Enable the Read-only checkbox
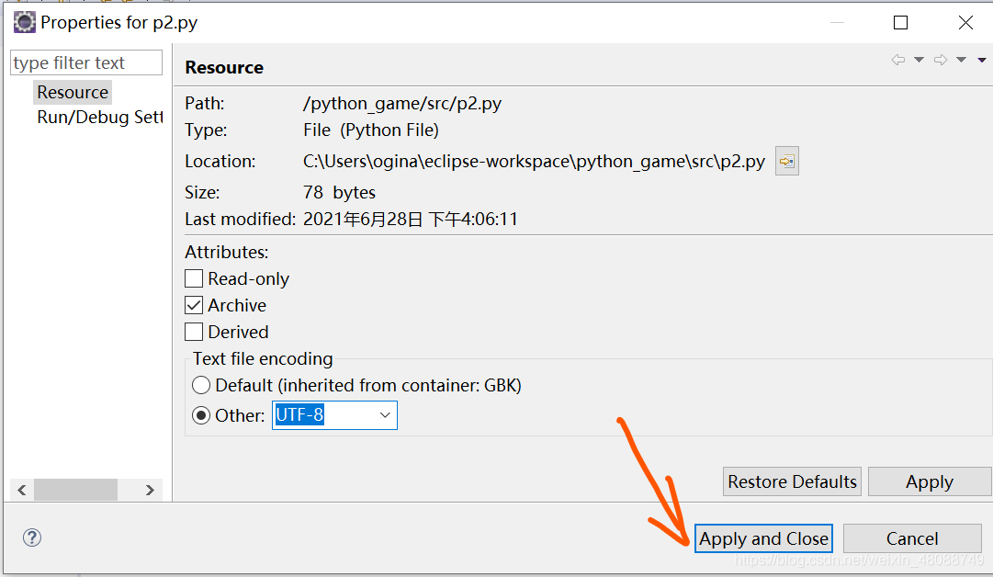 [194, 278]
